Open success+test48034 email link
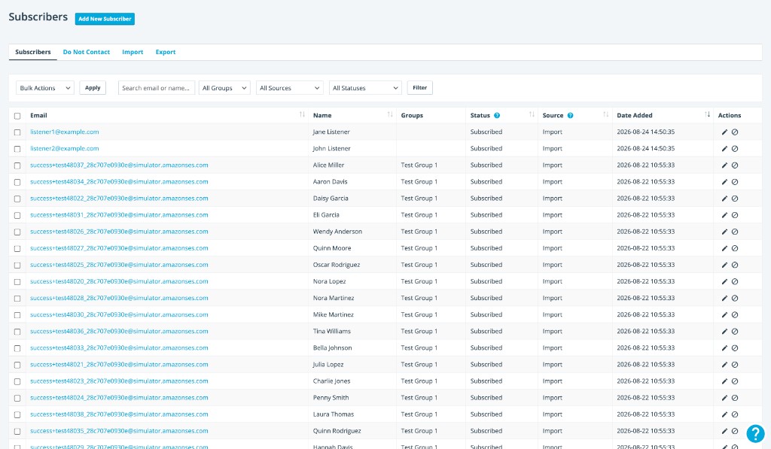771x449 pixels. [x=119, y=182]
